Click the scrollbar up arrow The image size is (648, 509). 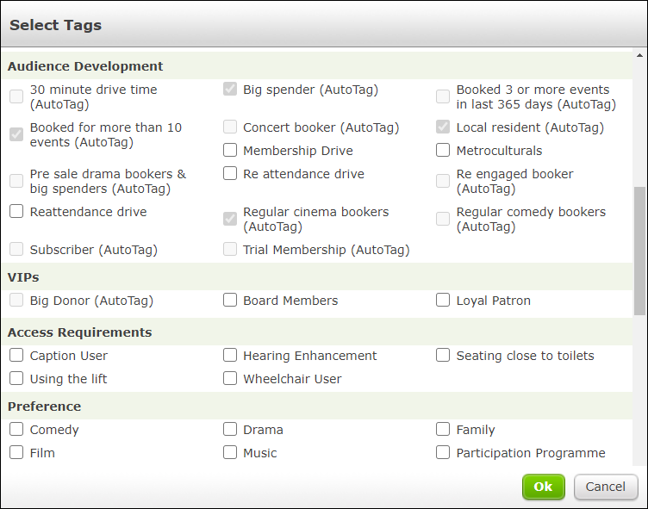click(639, 55)
